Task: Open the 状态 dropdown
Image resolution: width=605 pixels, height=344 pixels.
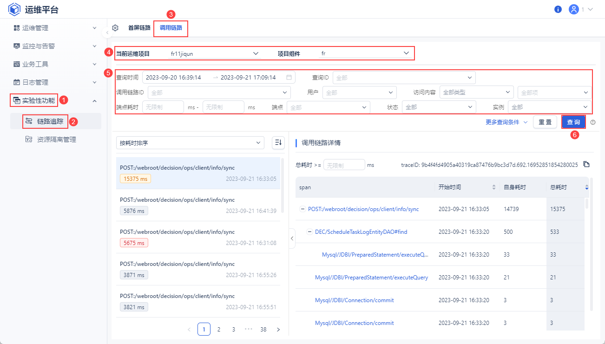Action: (439, 107)
